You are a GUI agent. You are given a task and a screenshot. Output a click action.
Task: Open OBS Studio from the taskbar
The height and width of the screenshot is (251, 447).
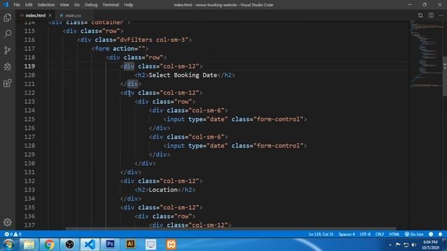point(69,245)
